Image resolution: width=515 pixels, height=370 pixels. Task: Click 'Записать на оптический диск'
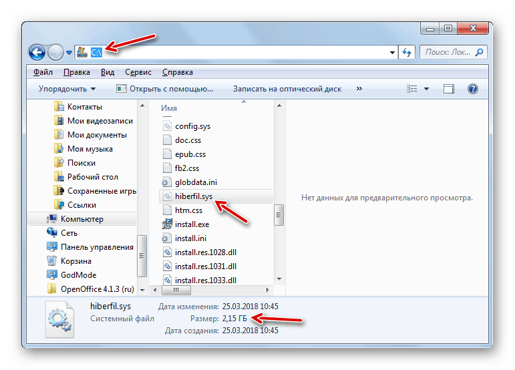click(287, 89)
